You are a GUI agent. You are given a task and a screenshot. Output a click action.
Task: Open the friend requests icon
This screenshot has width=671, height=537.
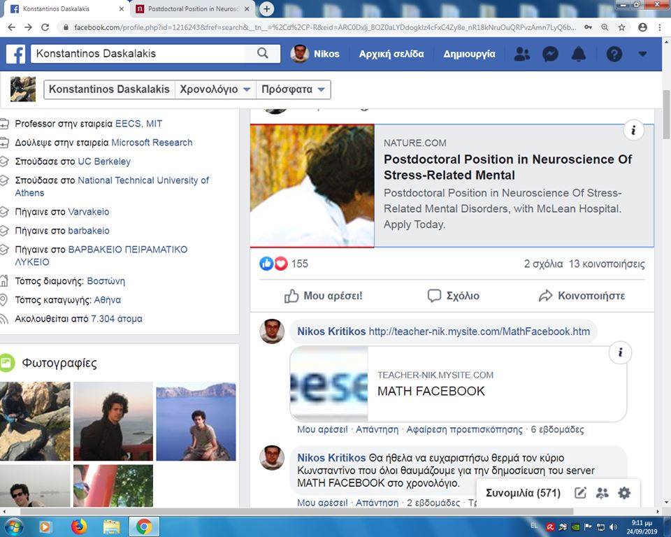pyautogui.click(x=521, y=54)
